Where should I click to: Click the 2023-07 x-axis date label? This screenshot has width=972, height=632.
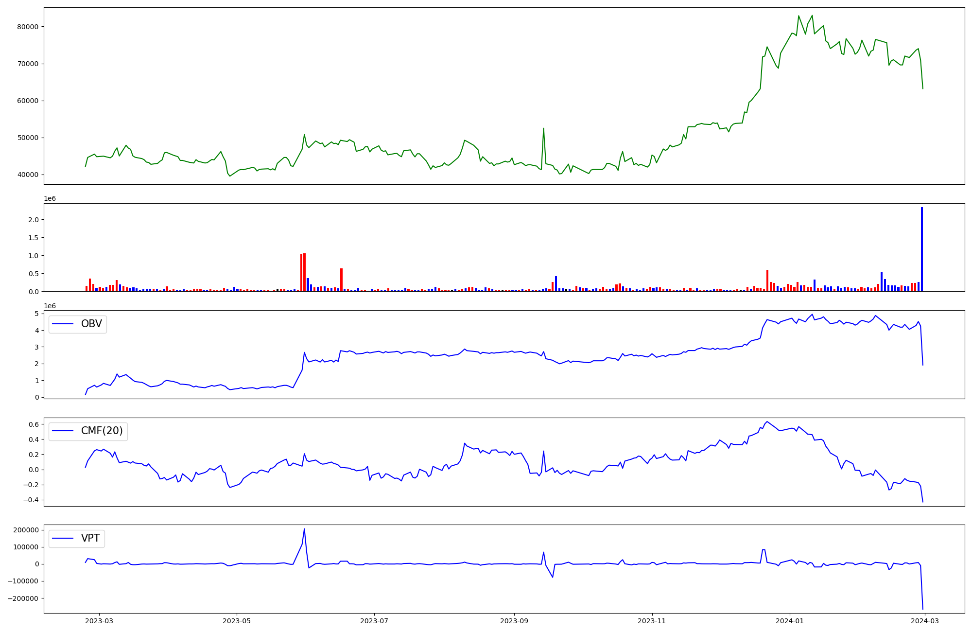pos(374,621)
